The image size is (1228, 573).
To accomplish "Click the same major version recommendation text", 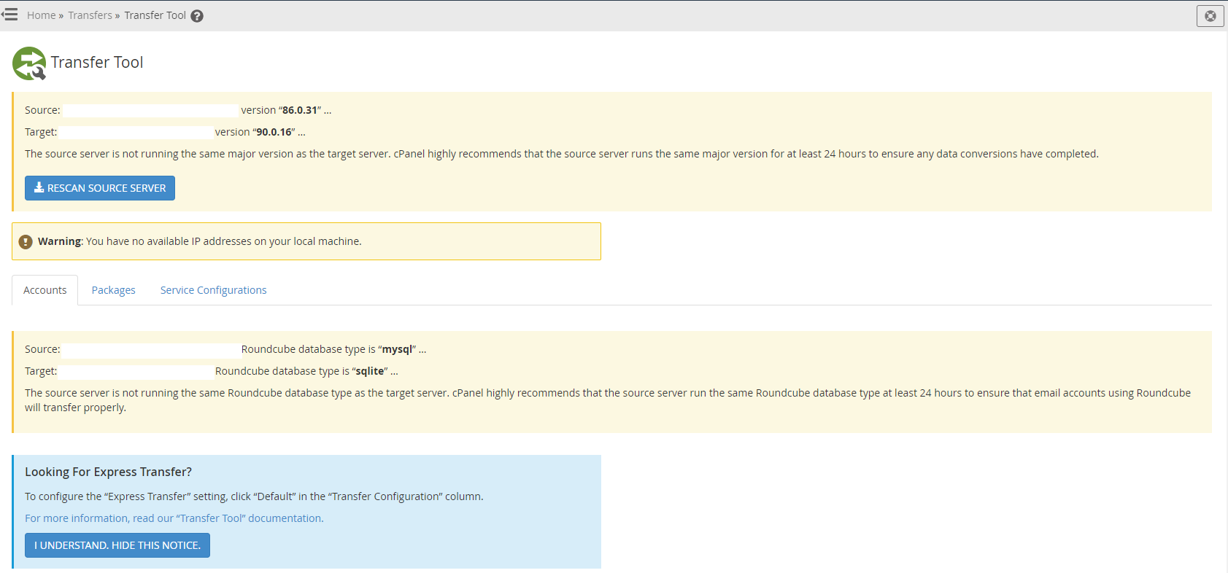I will [x=562, y=154].
